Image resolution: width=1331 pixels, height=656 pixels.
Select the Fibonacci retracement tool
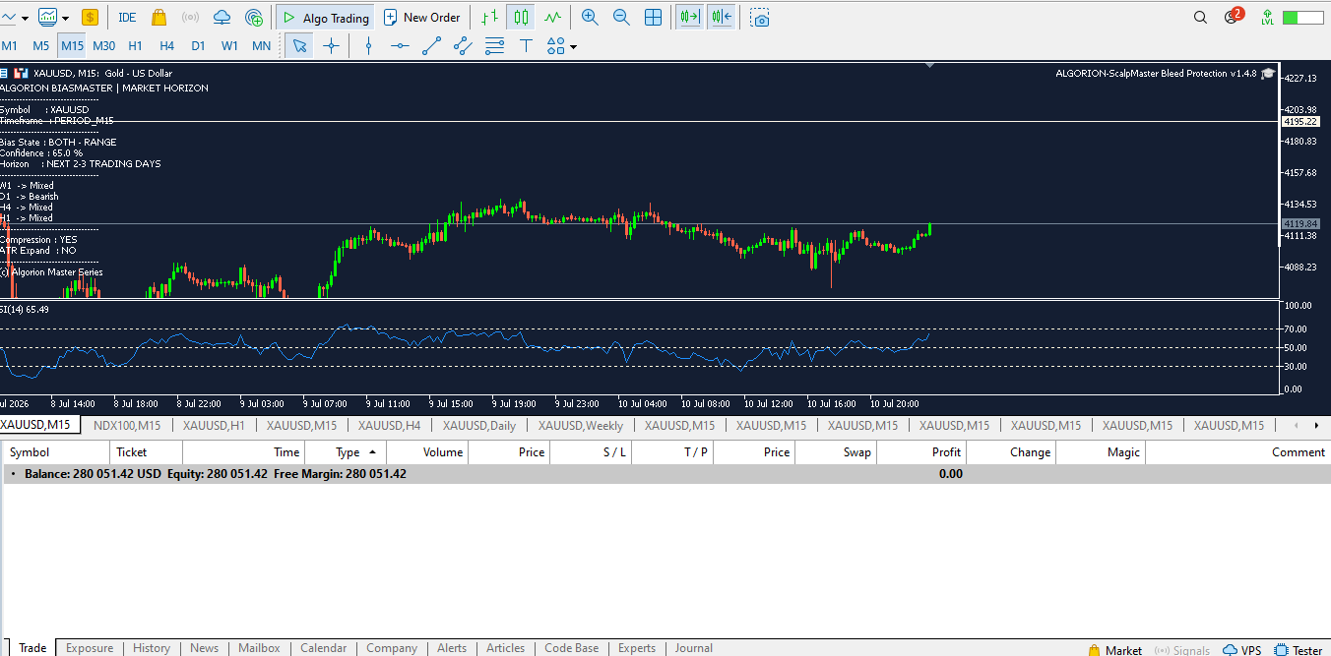pos(495,45)
